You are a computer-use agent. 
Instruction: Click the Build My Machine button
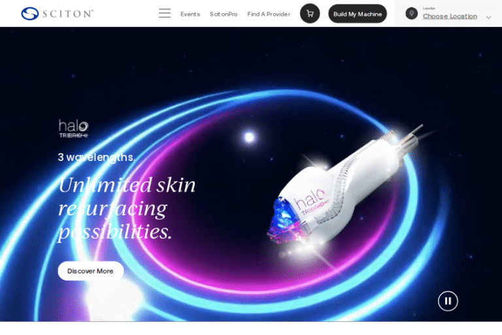tap(358, 14)
